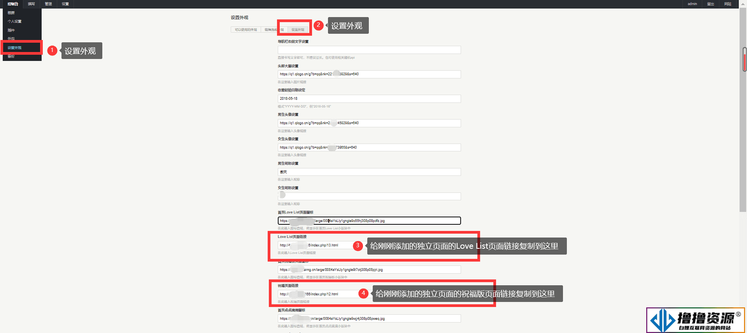This screenshot has width=747, height=333.
Task: Click the icon URL field ending pjri.jpg
Action: (369, 269)
